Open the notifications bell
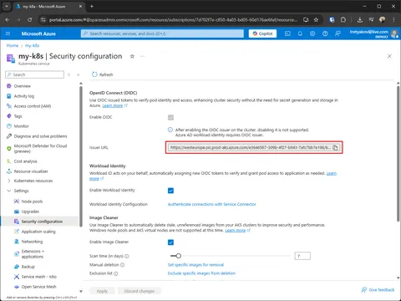Screen dimensions: 401x301 (300, 33)
